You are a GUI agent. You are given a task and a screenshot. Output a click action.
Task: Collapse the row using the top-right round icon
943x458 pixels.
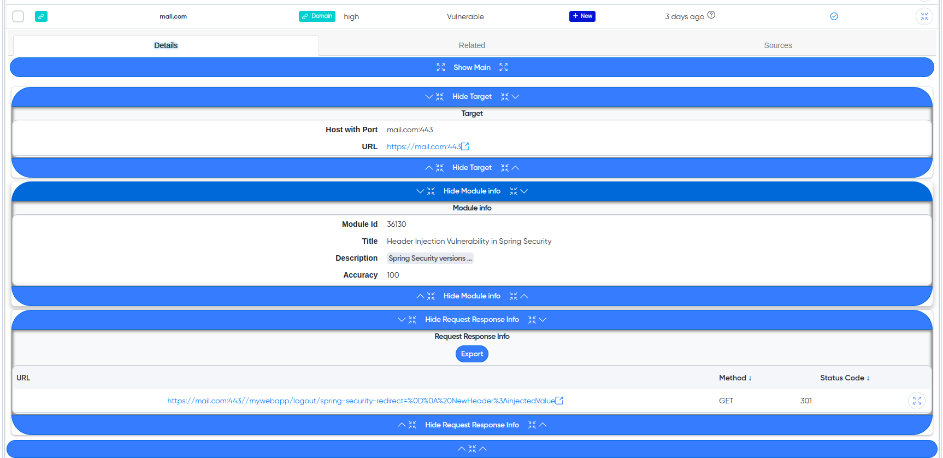pos(924,16)
